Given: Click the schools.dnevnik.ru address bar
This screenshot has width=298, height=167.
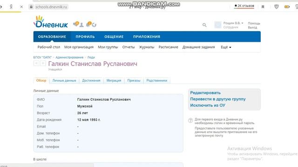Looking at the screenshot, I should (51, 7).
